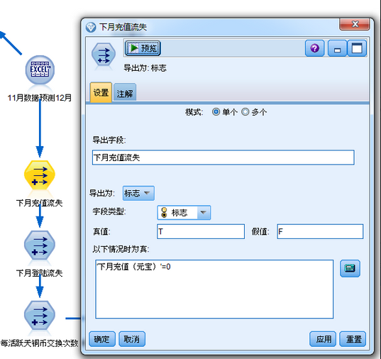Select the 多个 mode radio button
381x359 pixels.
tap(245, 112)
